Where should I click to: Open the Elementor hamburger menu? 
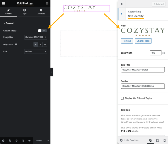[3, 3]
